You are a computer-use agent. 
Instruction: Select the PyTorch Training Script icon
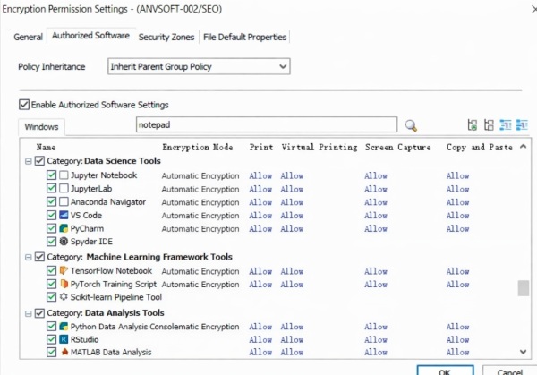64,284
